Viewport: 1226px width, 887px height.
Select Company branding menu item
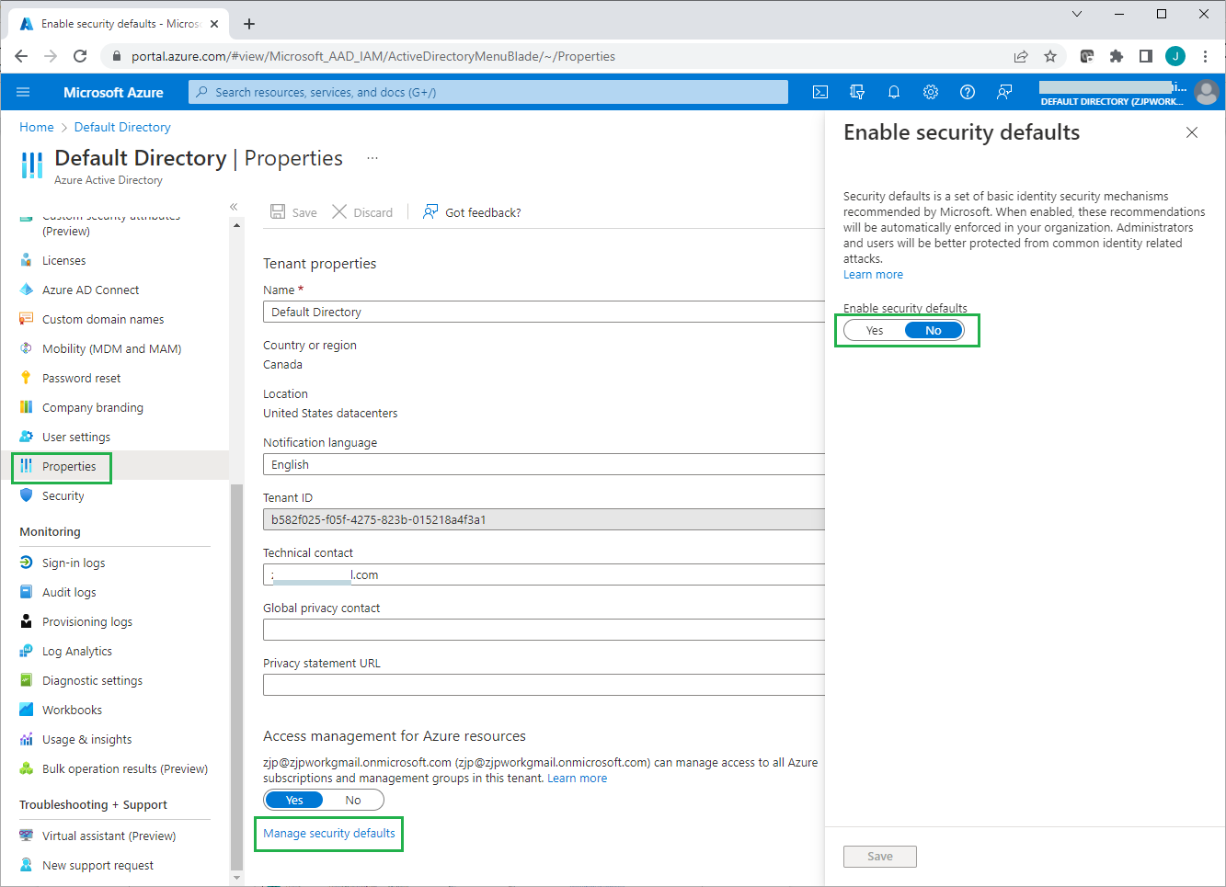click(92, 408)
